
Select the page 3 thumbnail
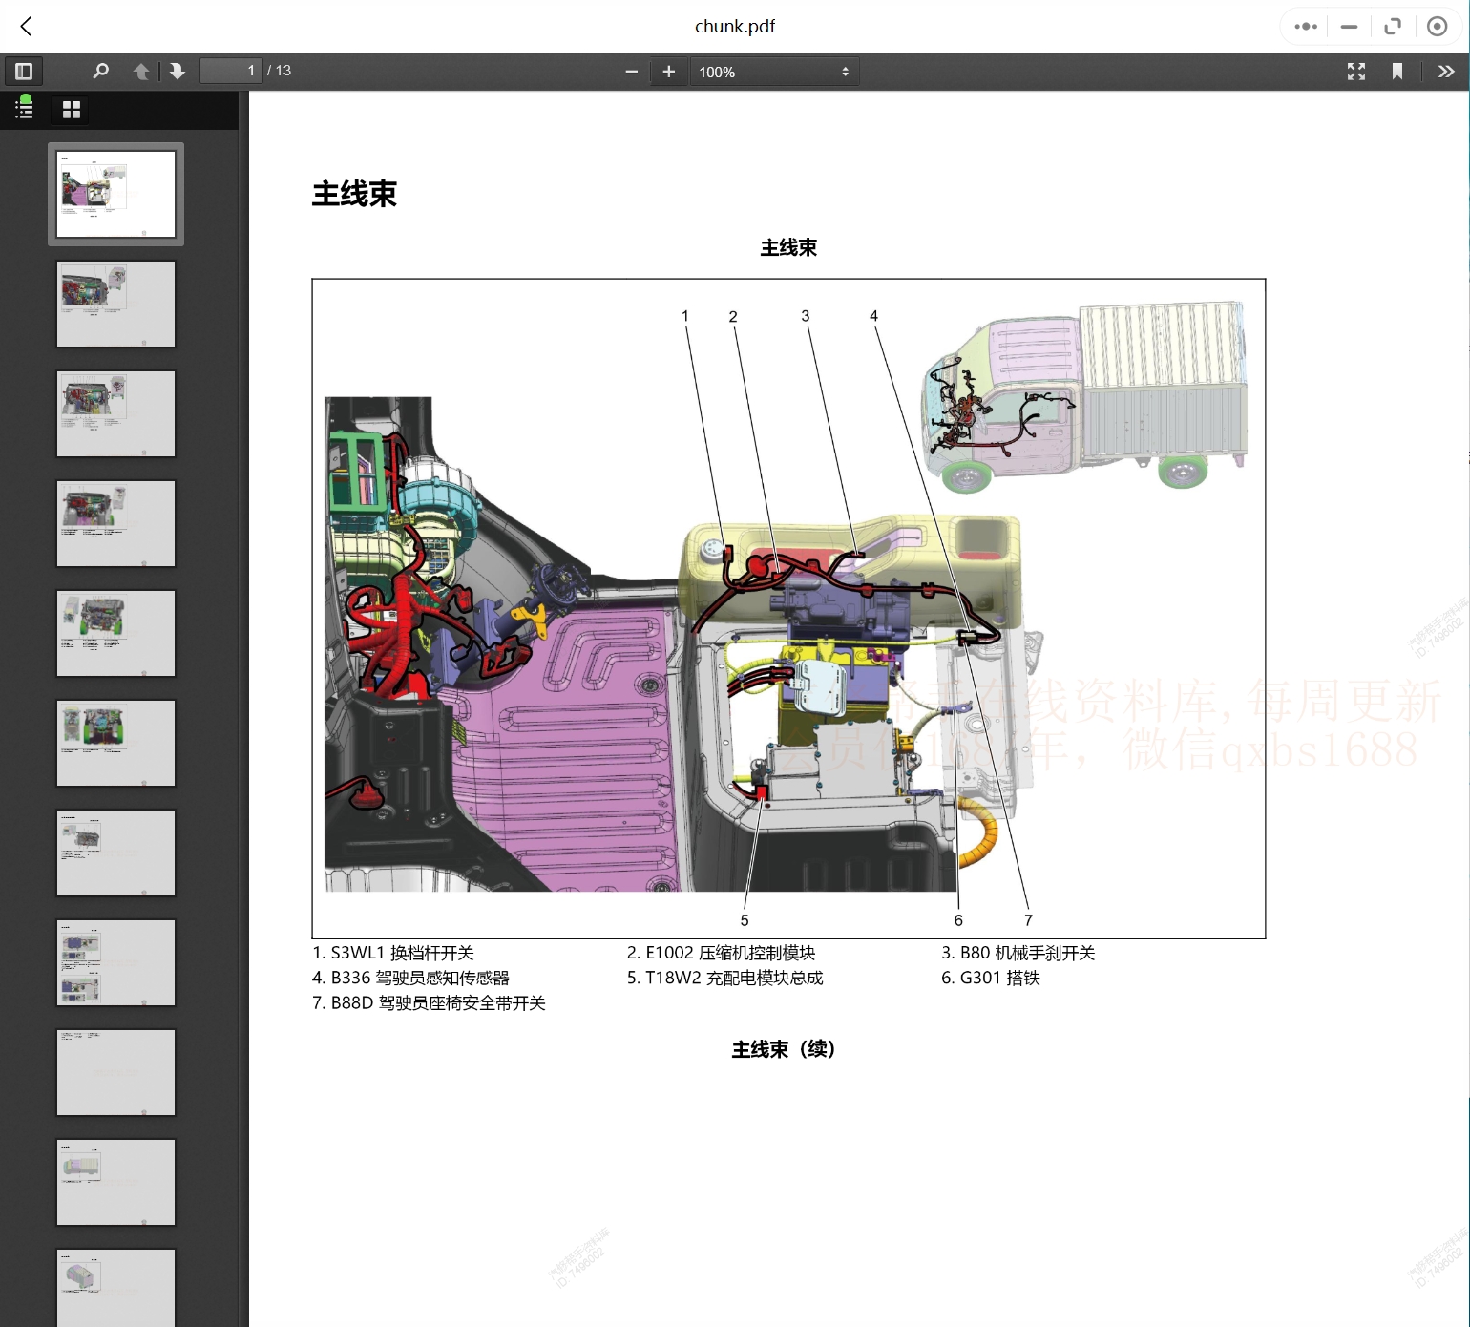(115, 413)
